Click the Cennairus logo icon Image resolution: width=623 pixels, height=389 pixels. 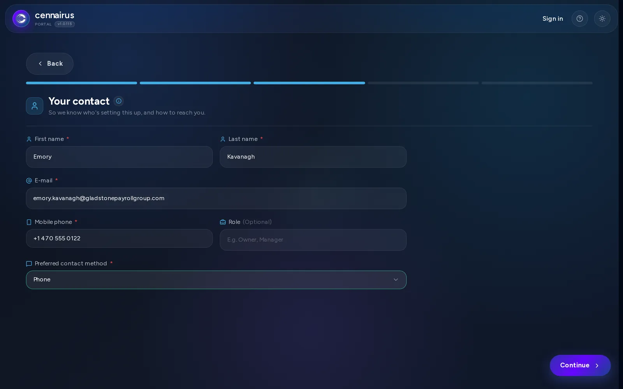click(x=21, y=19)
